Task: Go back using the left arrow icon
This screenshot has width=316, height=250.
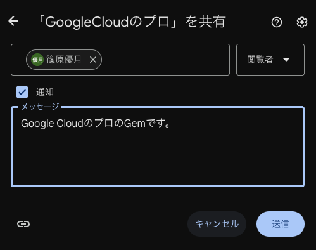Action: coord(13,22)
